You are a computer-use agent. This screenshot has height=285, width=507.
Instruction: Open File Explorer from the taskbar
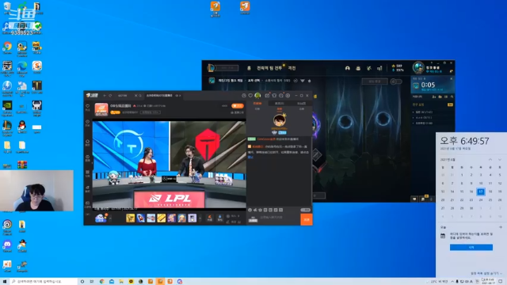121,282
